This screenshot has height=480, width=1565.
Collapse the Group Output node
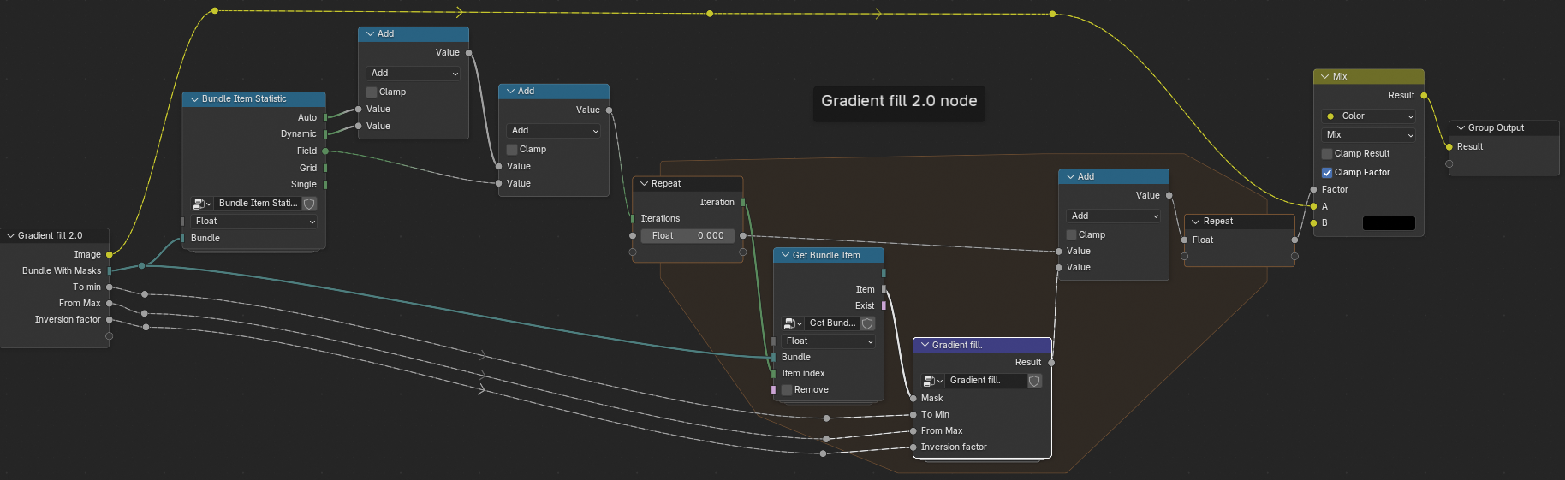(1461, 127)
